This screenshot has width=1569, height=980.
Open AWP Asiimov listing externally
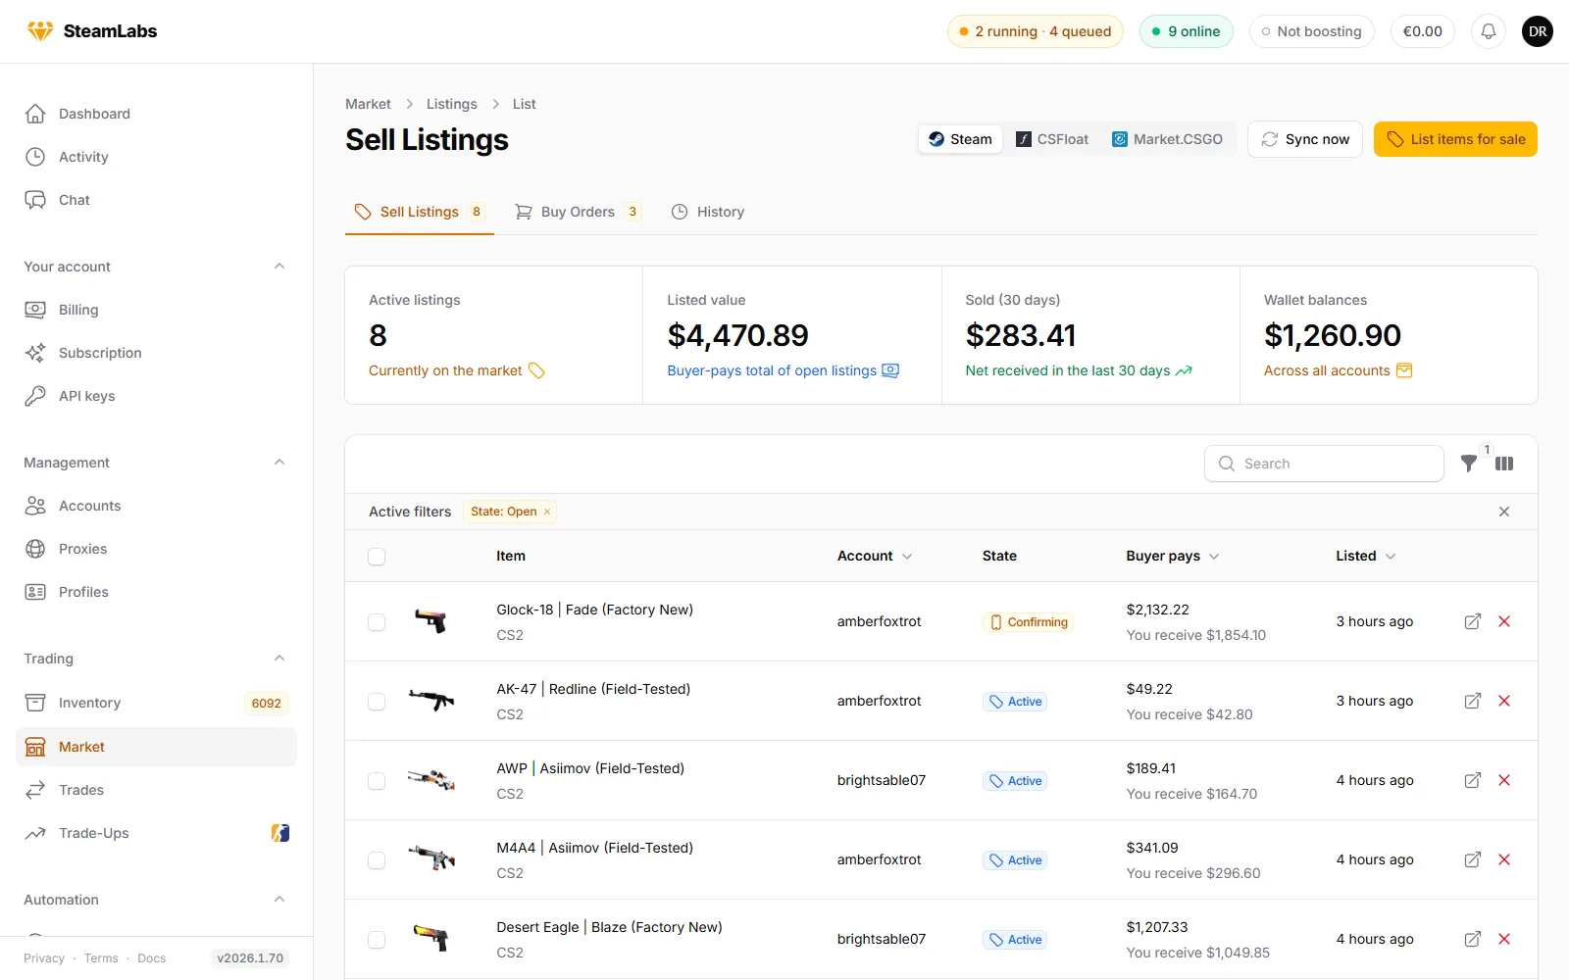pos(1473,780)
